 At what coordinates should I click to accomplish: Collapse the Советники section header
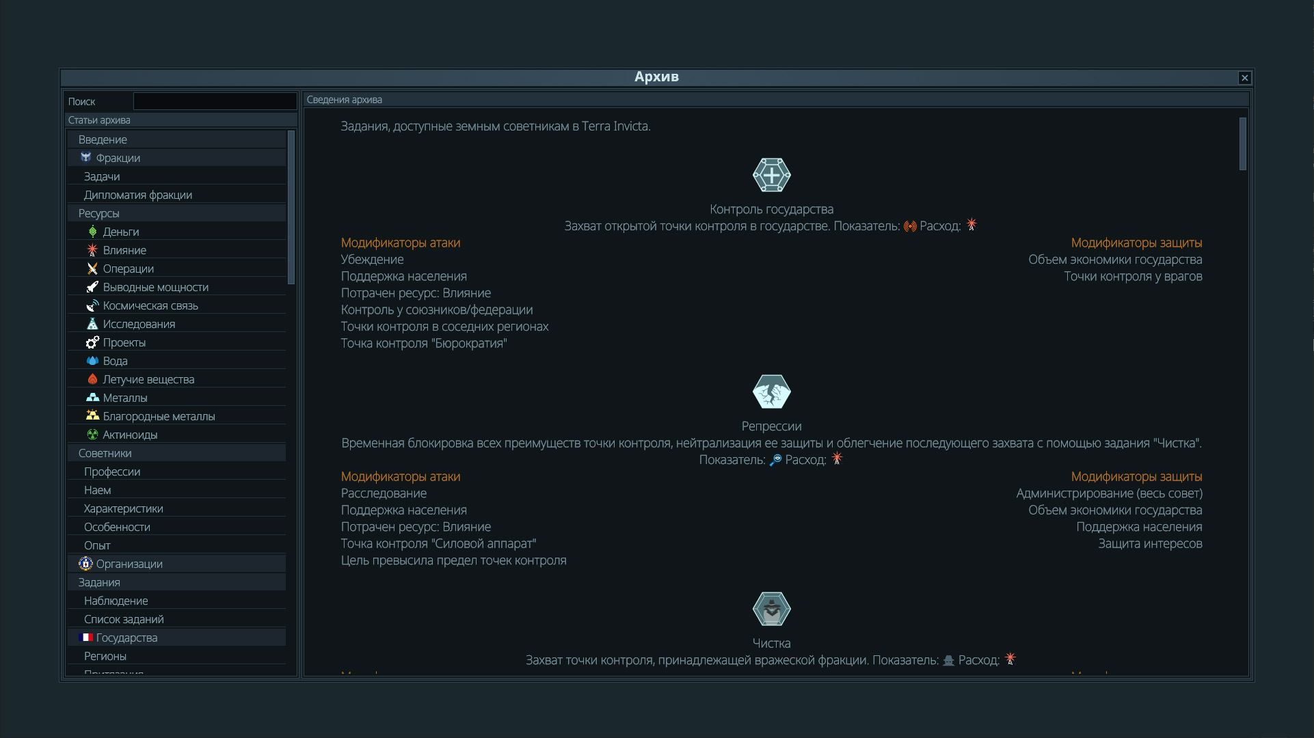(x=105, y=453)
